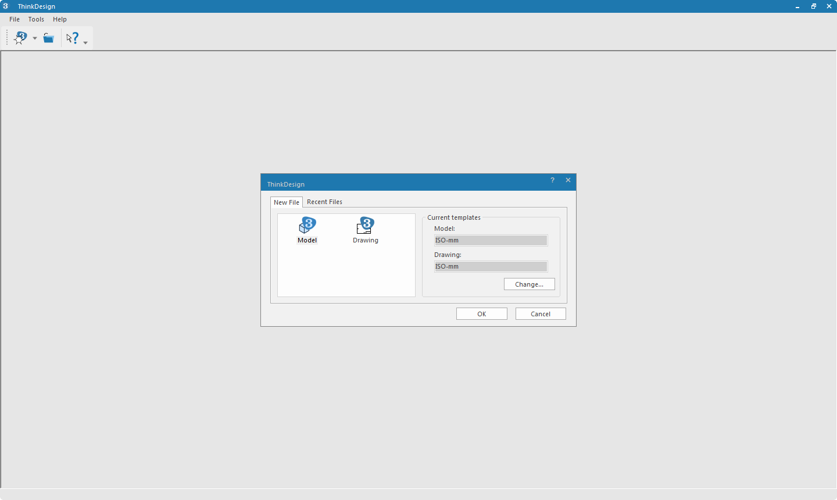The height and width of the screenshot is (500, 837).
Task: Click the Drawing template field showing ISO-mm
Action: pyautogui.click(x=491, y=266)
